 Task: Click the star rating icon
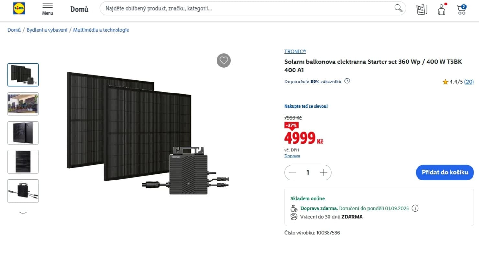pyautogui.click(x=445, y=82)
